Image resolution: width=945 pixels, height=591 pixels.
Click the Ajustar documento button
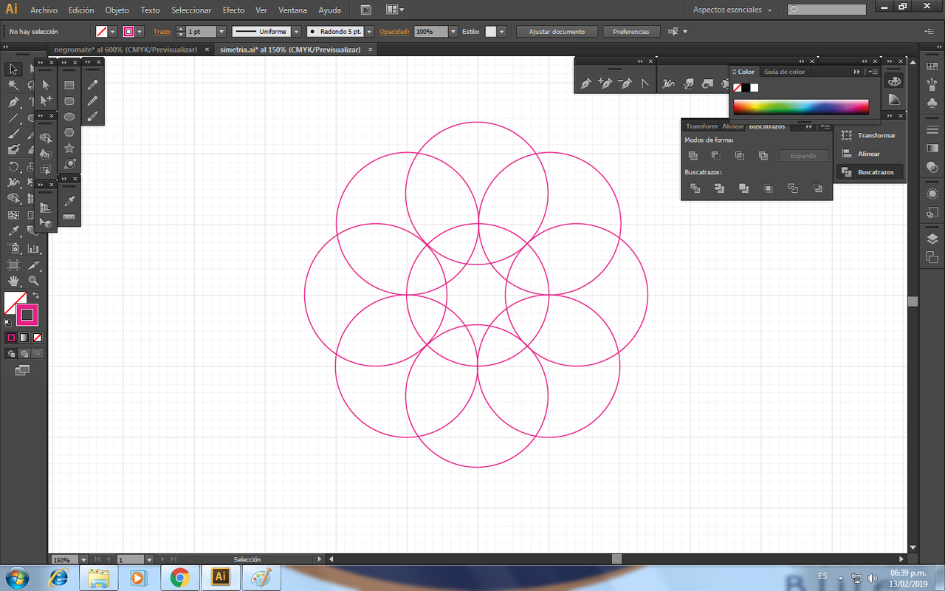click(x=557, y=32)
